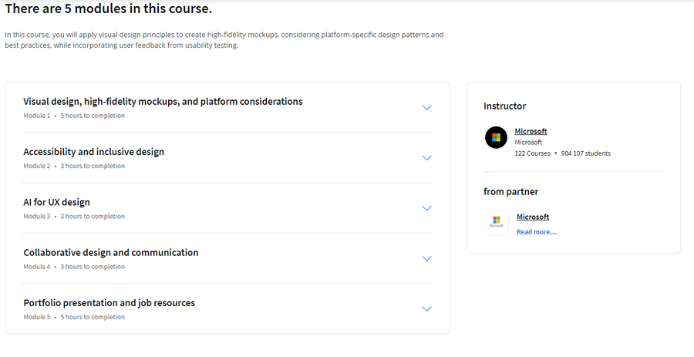Open the Microsoft instructor profile link
Viewport: 694px width, 357px height.
(x=531, y=131)
